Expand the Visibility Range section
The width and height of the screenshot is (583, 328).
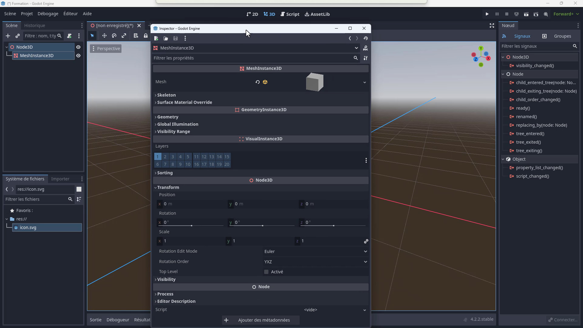(261, 132)
